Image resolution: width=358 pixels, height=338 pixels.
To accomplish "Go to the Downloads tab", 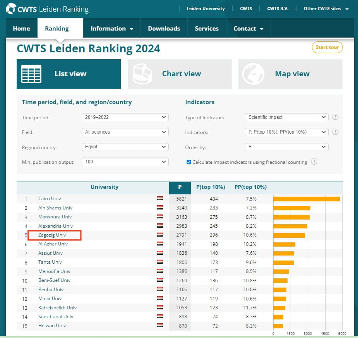I will 164,29.
